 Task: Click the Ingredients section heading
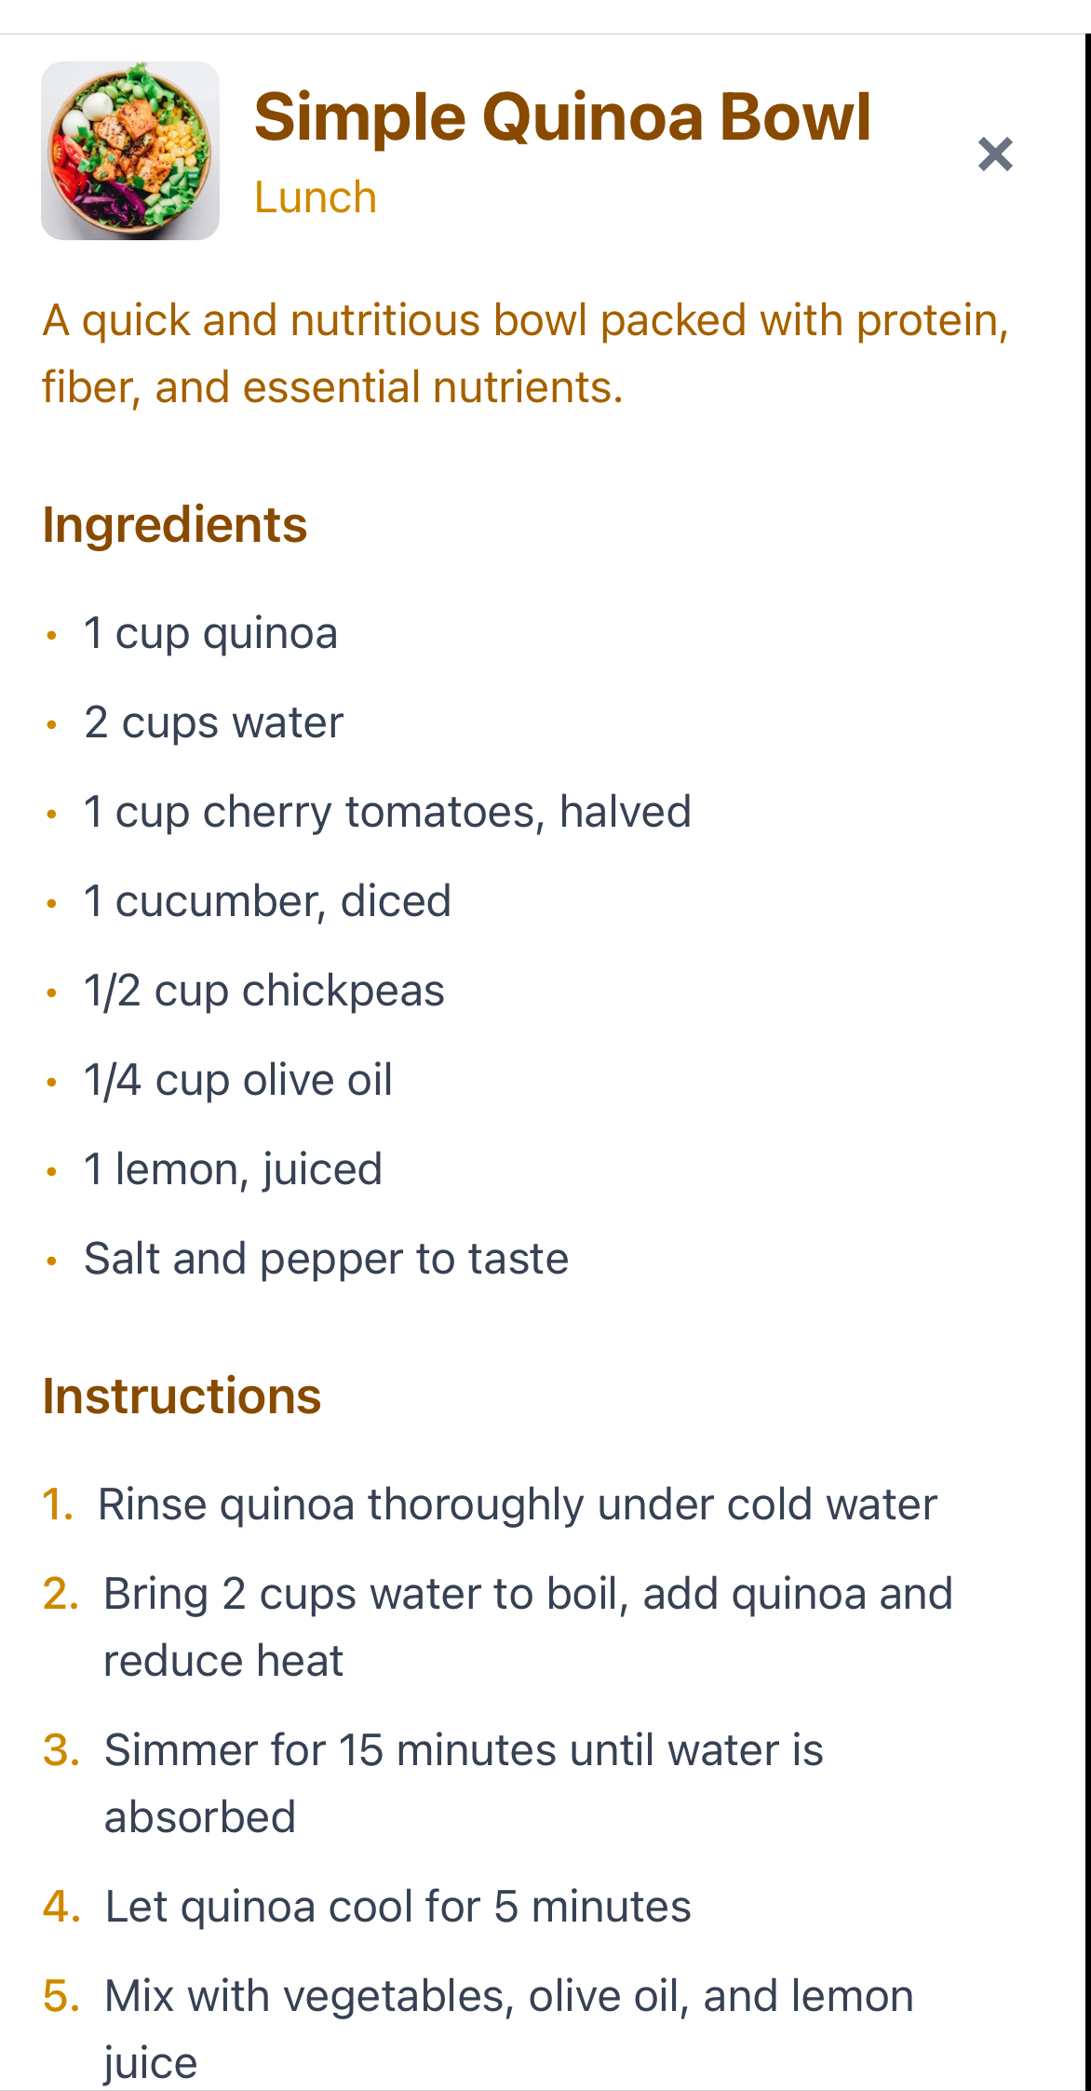point(175,525)
